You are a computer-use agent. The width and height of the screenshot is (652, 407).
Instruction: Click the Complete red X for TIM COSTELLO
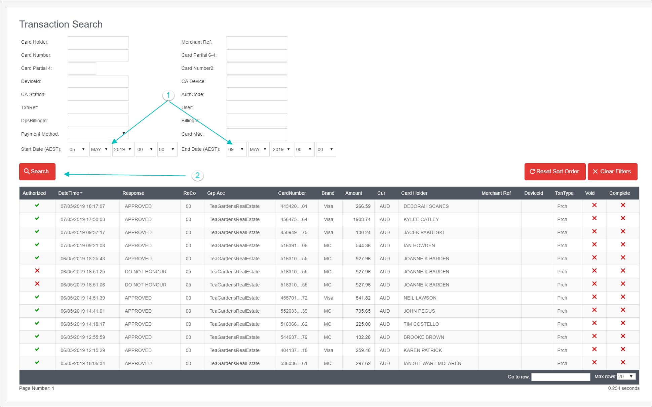click(x=623, y=323)
